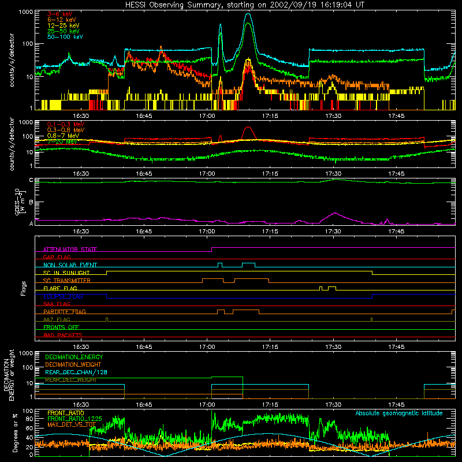Click the 7-20 MeV legend label
The image size is (462, 462).
pos(62,141)
